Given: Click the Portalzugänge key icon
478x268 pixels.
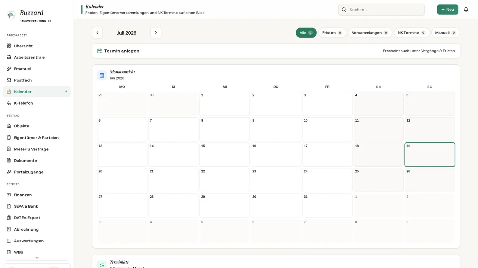Looking at the screenshot, I should [x=9, y=172].
